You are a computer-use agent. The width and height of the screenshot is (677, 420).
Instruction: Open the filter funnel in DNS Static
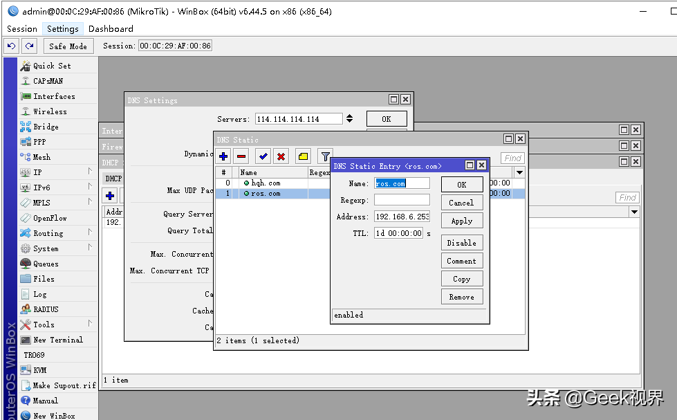[324, 156]
